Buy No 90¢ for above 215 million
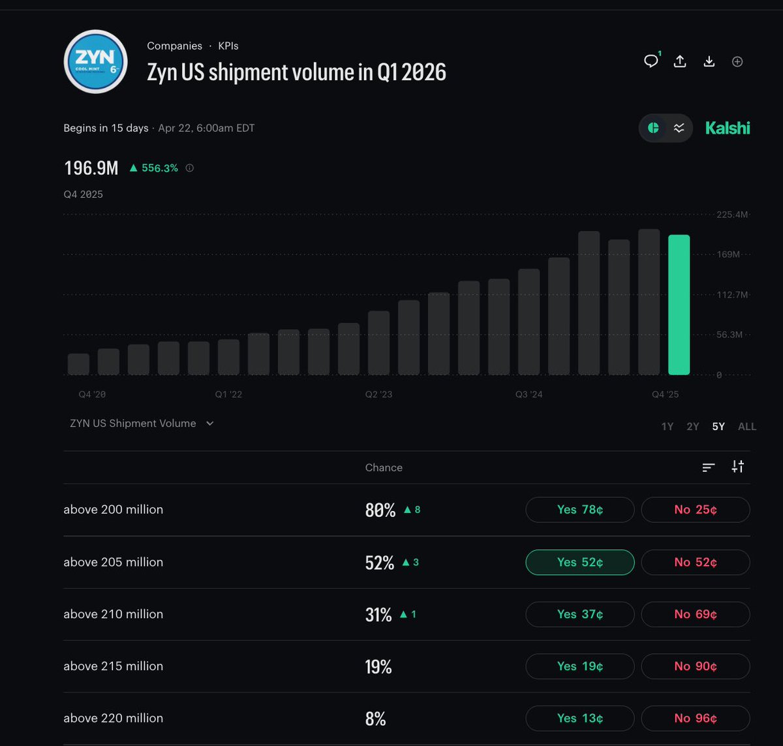 [x=696, y=666]
